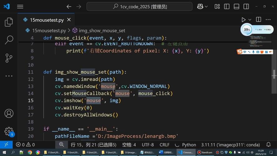
Task: Toggle the secondary side bar
Action: click(246, 7)
